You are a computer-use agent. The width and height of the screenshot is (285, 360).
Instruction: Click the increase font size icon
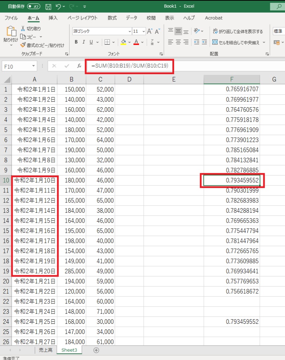point(150,31)
